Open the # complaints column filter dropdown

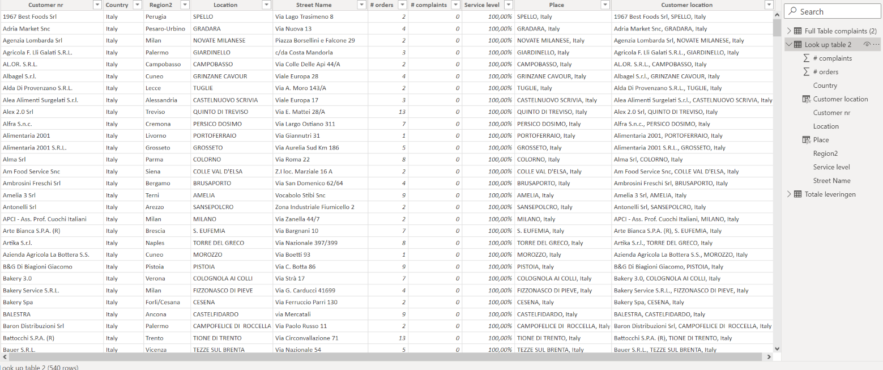pyautogui.click(x=456, y=5)
